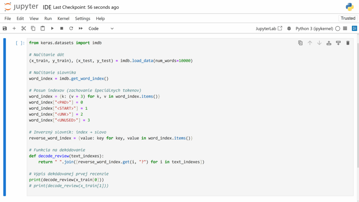
Task: Click the Trusted notebook button
Action: tap(348, 18)
